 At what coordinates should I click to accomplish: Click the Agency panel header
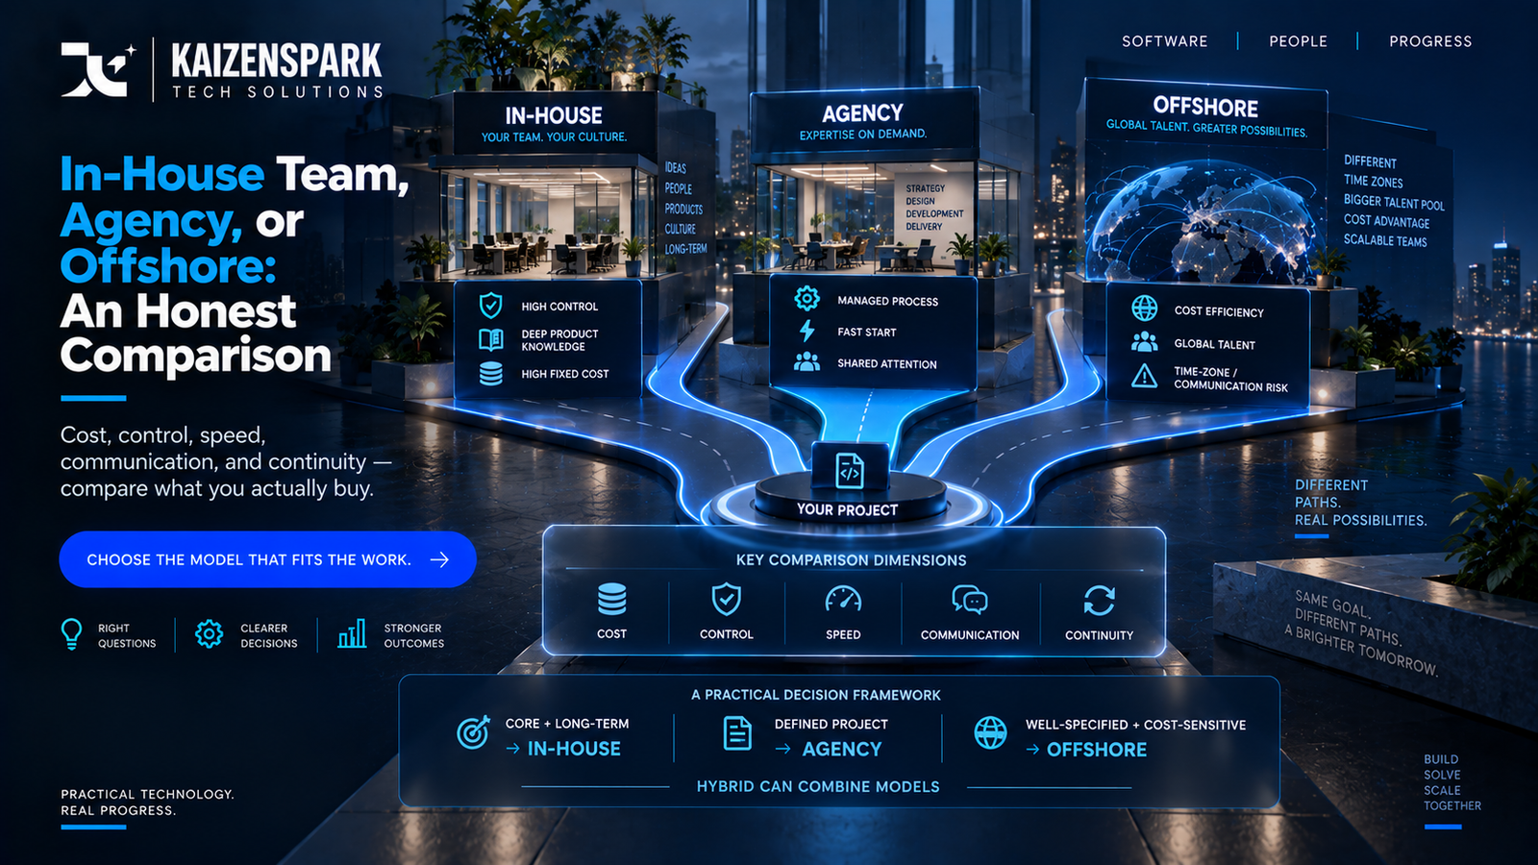point(863,122)
